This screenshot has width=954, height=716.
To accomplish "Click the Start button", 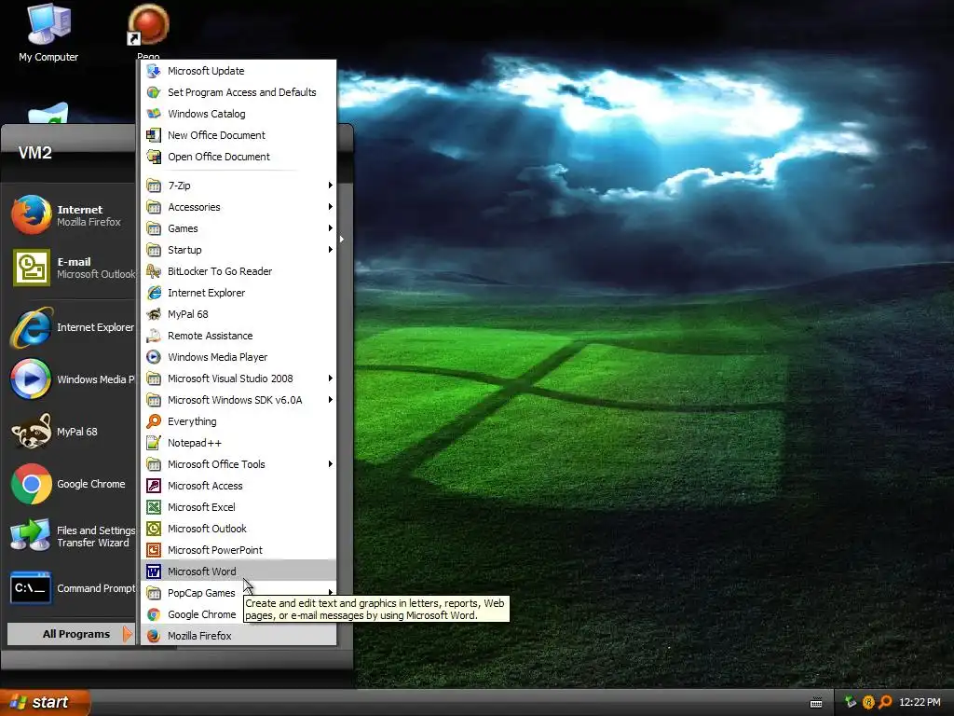I will [45, 702].
